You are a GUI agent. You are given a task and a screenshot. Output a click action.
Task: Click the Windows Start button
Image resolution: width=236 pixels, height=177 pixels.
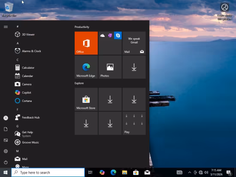(x=6, y=172)
